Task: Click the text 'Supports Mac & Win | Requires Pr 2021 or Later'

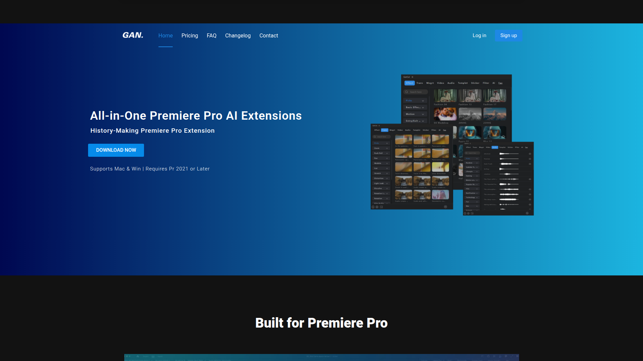Action: tap(150, 169)
